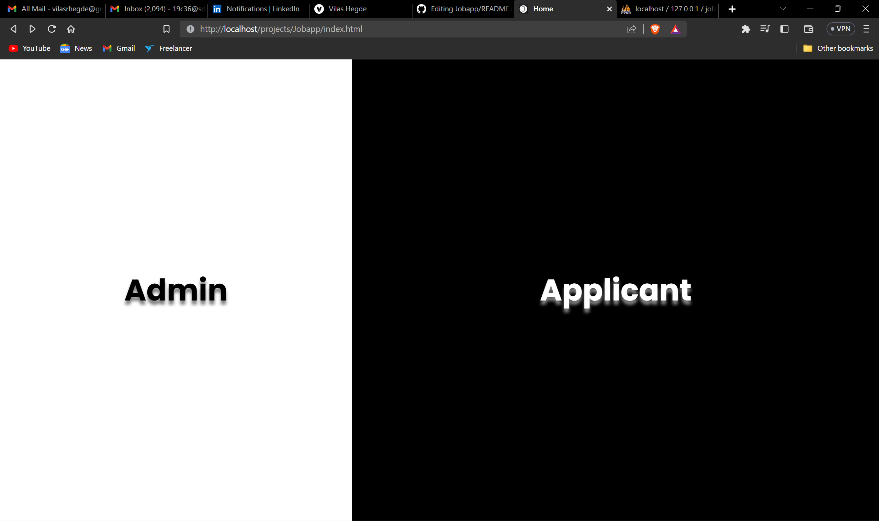Click inside the address bar URL
Viewport: 879px width, 521px height.
(x=281, y=29)
